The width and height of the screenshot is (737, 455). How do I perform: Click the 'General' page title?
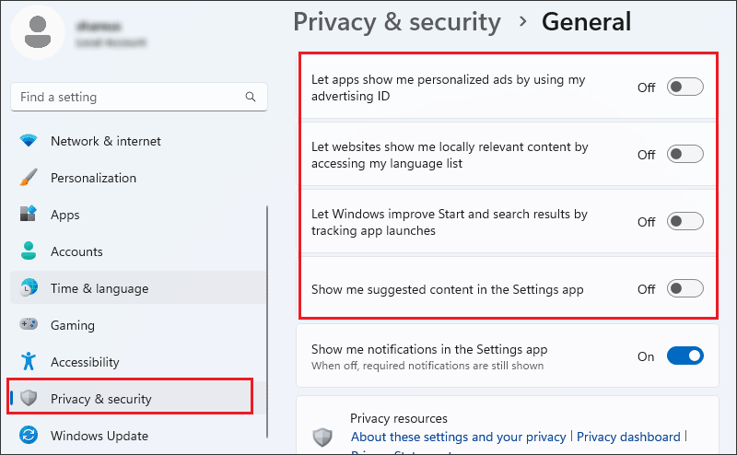(x=586, y=21)
